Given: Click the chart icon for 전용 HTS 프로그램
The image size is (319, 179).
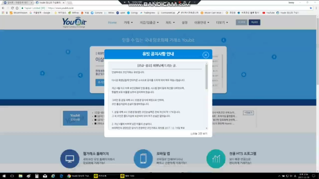Looking at the screenshot, I should (x=216, y=159).
